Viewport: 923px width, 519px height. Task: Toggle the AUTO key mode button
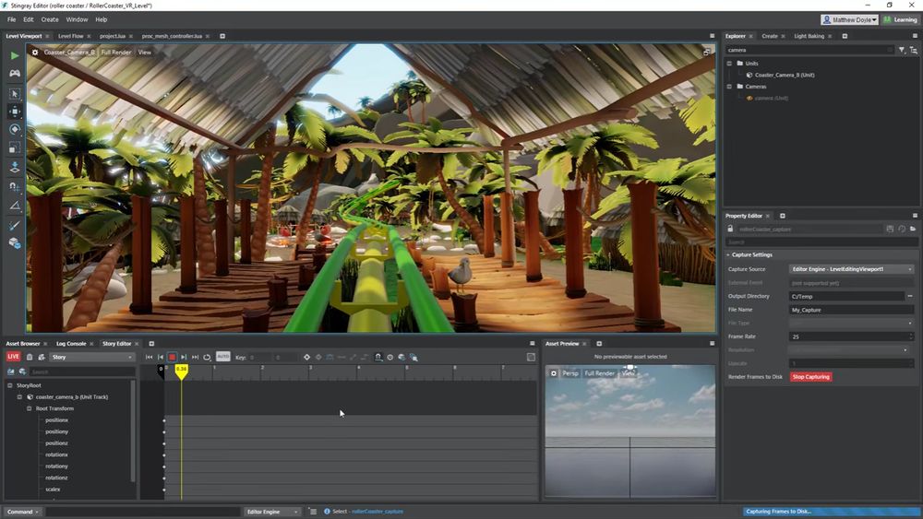pyautogui.click(x=222, y=357)
